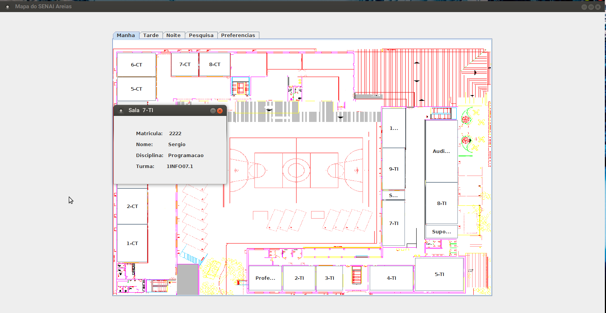Select room 5-CT on the map
This screenshot has width=606, height=313.
(136, 89)
